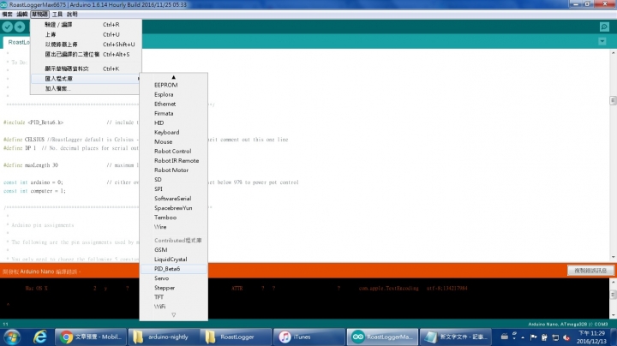Select the TFT library
The image size is (617, 346).
tap(173, 297)
